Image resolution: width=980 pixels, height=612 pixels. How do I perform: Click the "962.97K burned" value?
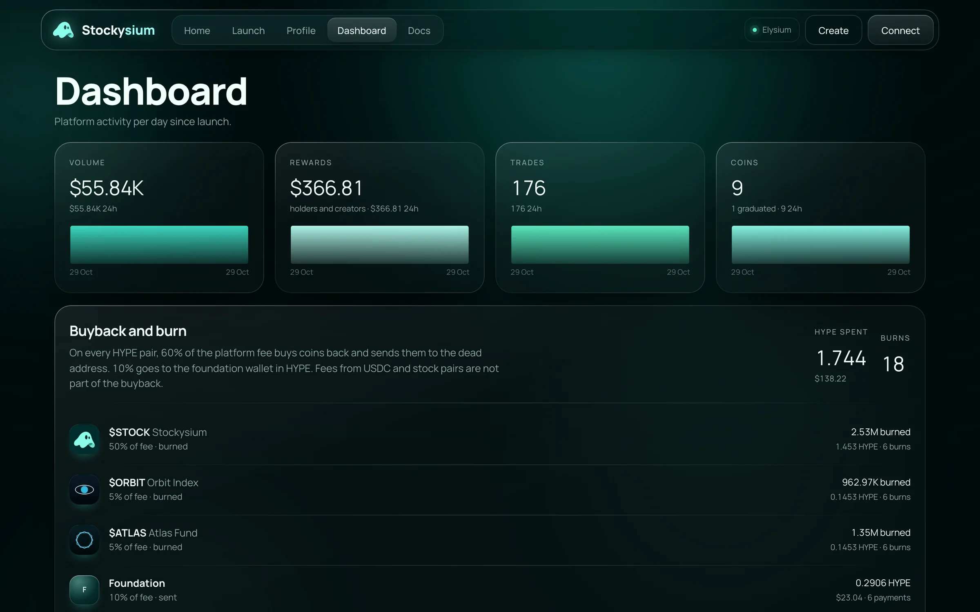(876, 482)
